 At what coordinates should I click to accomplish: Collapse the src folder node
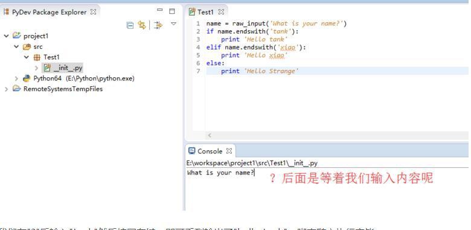click(16, 47)
